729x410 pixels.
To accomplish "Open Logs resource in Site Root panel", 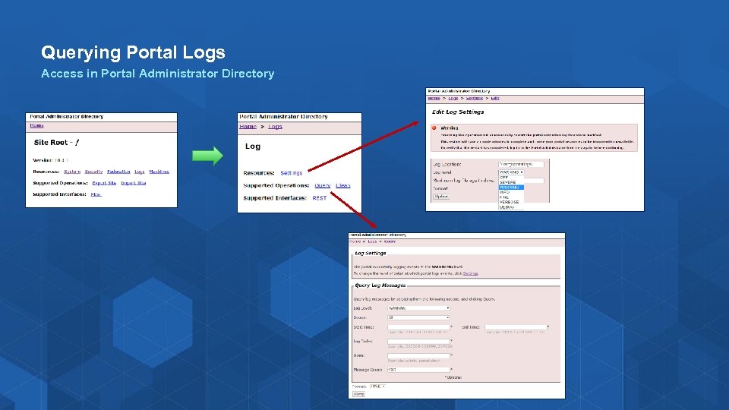I will [140, 172].
